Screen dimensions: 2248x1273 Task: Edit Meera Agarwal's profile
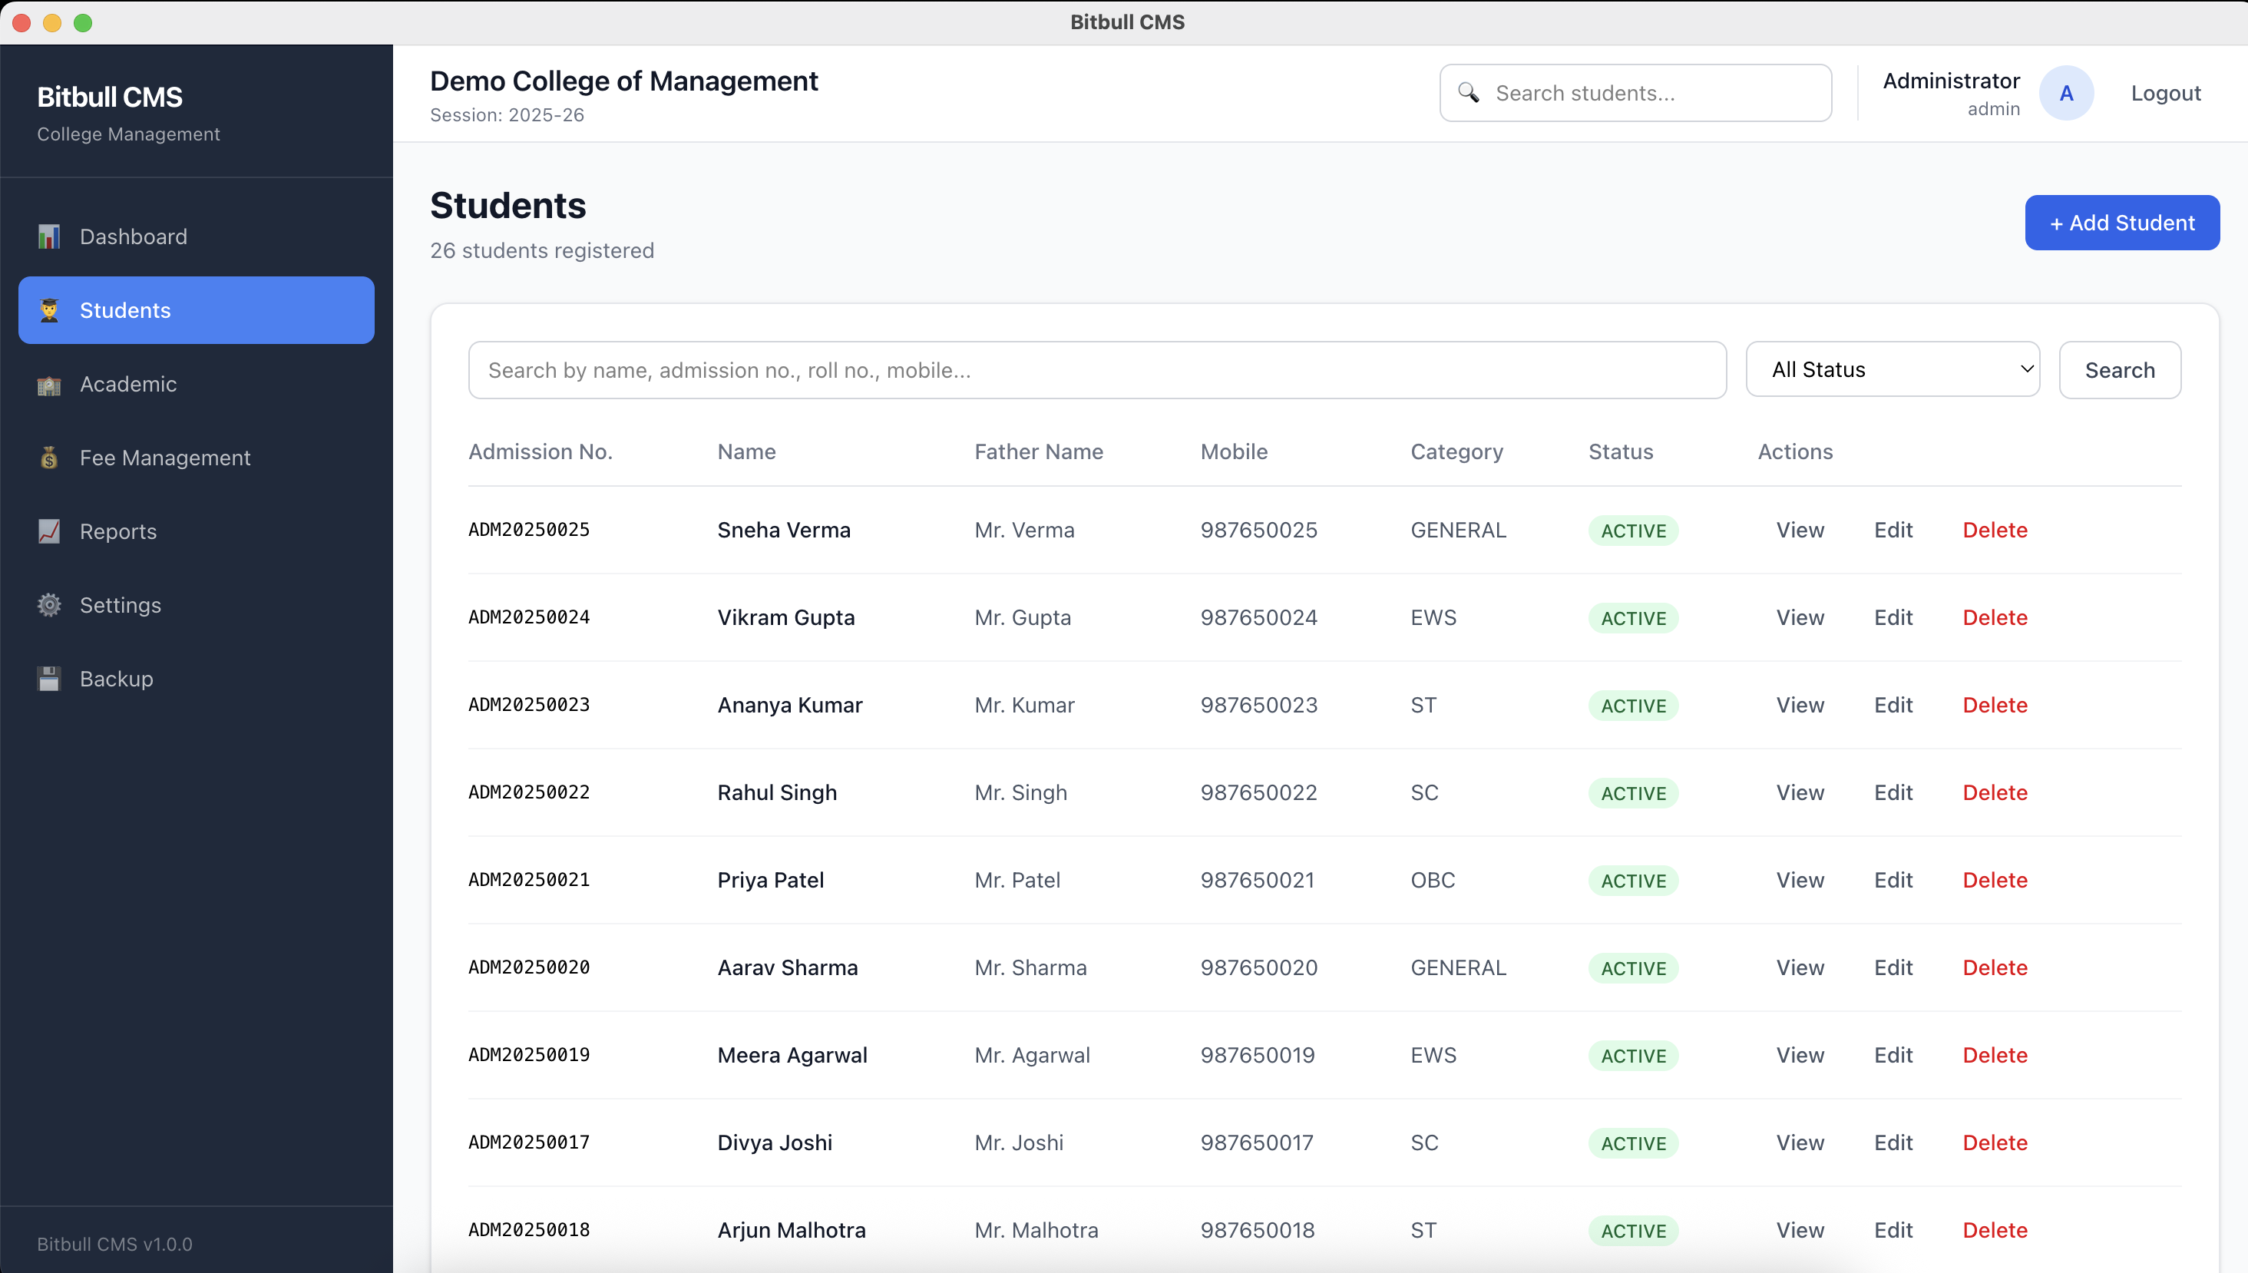tap(1893, 1055)
